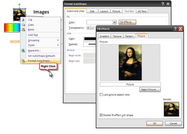The image size is (187, 134).
Task: Open the Begin size dropdown
Action: 90,61
